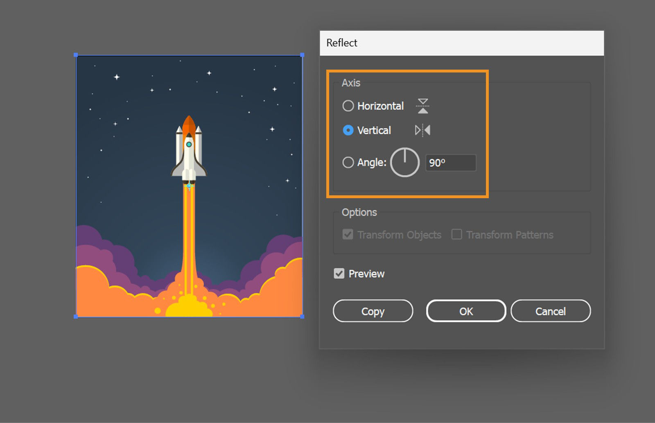Select the mirrored-triangles Vertical flip glyph
Viewport: 655px width, 423px height.
(x=422, y=130)
